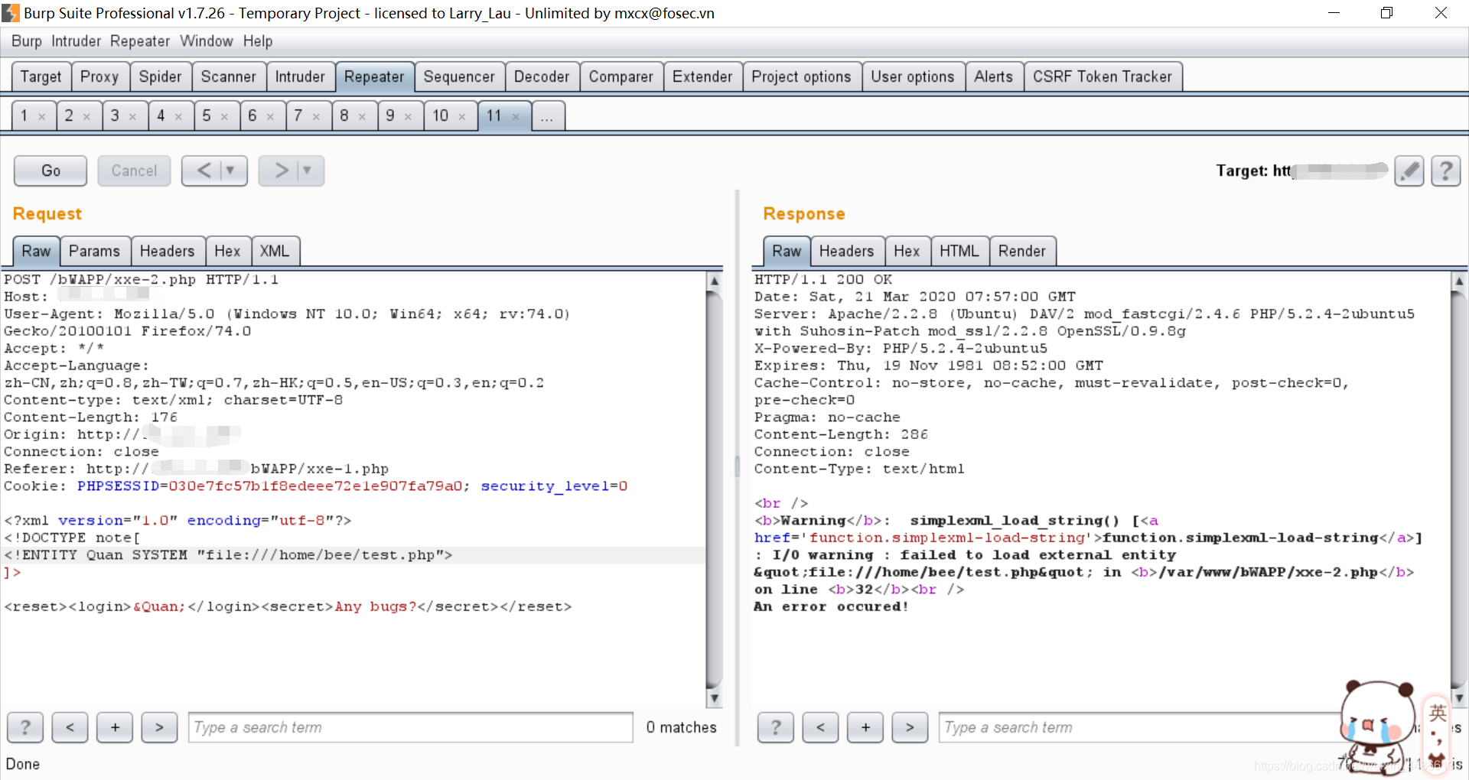Close Repeater tab 11 with its x
Viewport: 1469px width, 780px height.
point(516,117)
